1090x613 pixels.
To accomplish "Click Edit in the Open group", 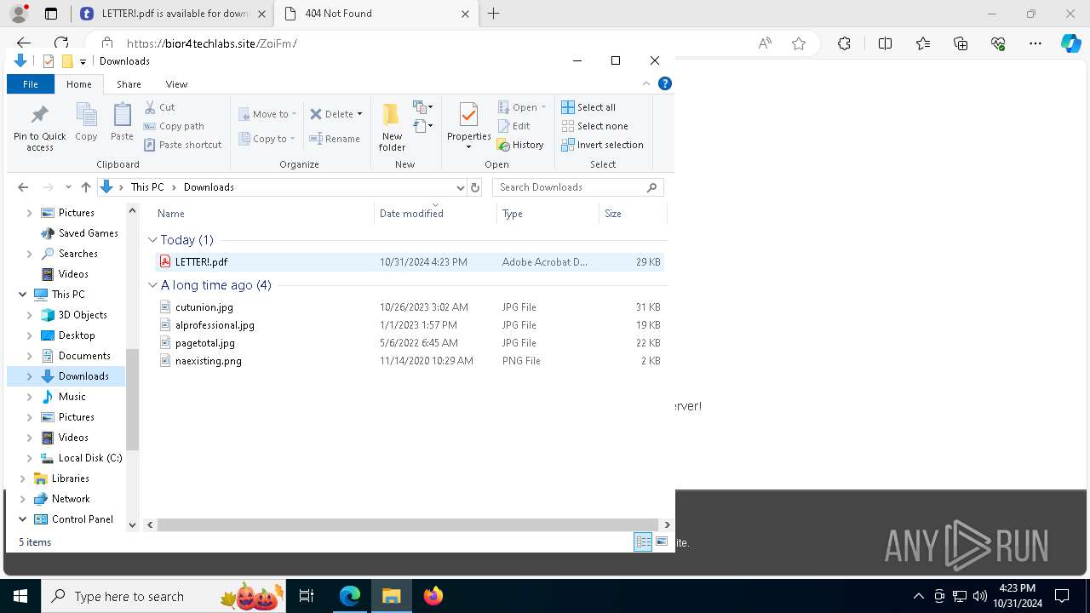I will [x=514, y=126].
